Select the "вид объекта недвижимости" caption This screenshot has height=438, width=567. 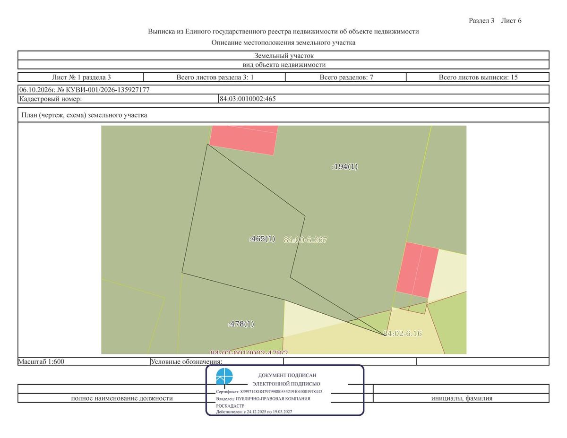283,65
